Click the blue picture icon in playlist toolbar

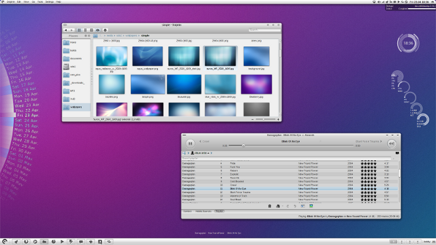[x=311, y=206]
